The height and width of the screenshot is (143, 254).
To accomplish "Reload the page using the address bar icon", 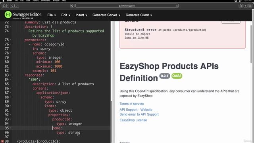I will (x=177, y=6).
